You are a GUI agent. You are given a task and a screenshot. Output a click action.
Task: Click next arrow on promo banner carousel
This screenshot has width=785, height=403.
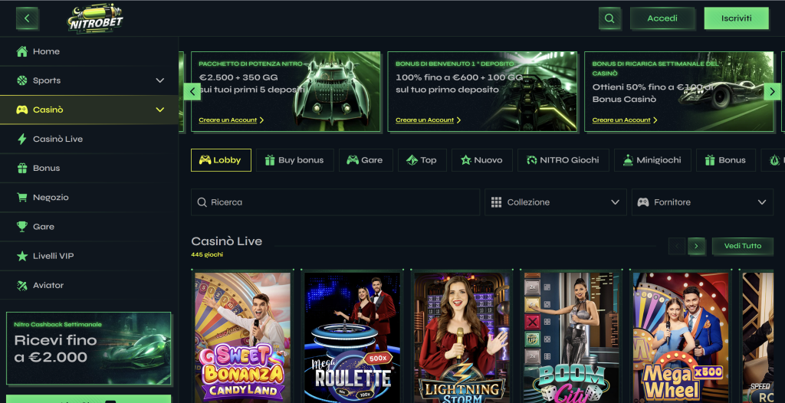click(x=772, y=92)
